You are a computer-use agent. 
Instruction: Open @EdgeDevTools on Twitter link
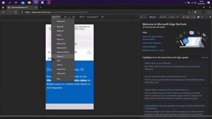pos(153,50)
